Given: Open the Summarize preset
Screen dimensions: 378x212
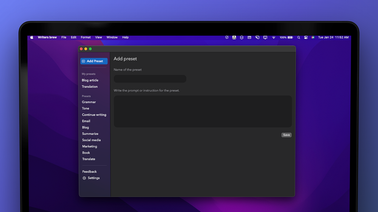Looking at the screenshot, I should point(90,134).
